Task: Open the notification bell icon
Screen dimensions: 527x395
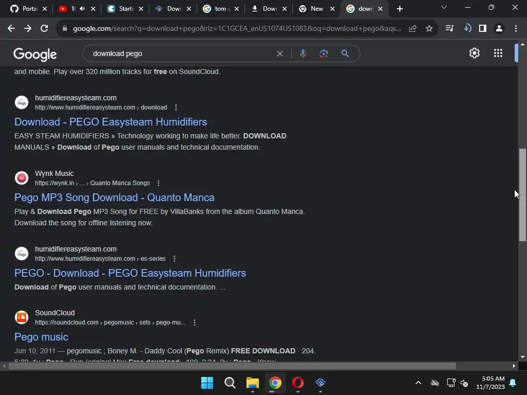Action: click(513, 383)
